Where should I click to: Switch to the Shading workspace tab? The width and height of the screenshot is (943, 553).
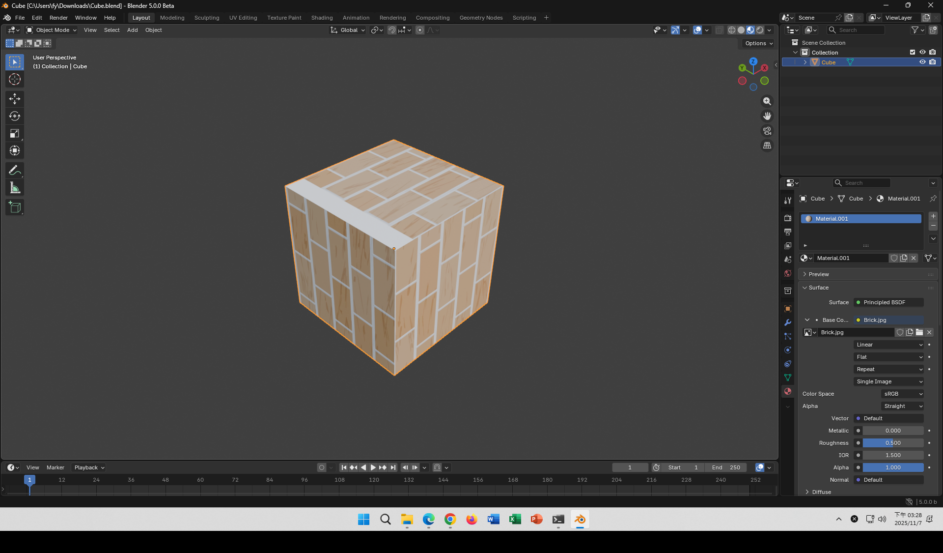(322, 18)
